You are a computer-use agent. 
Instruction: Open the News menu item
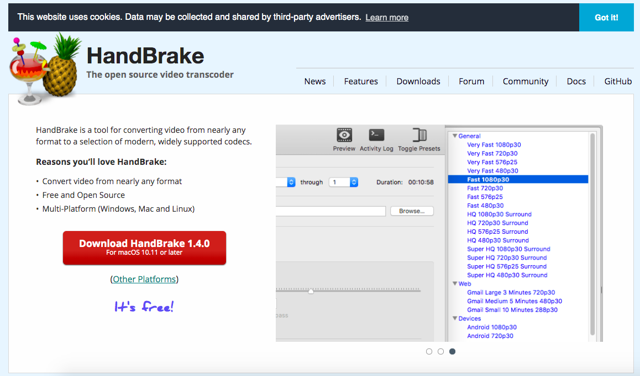click(314, 82)
